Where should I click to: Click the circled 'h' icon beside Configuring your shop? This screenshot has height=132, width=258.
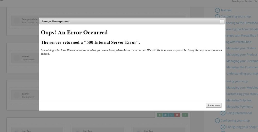[217, 121]
